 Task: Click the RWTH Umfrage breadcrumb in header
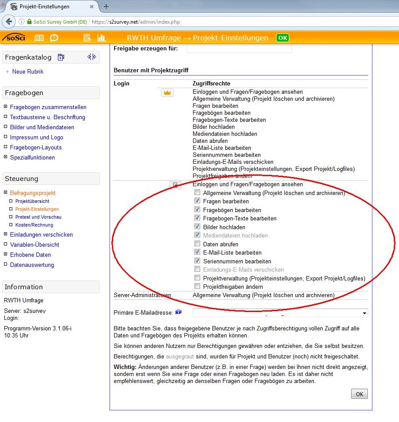click(x=154, y=38)
